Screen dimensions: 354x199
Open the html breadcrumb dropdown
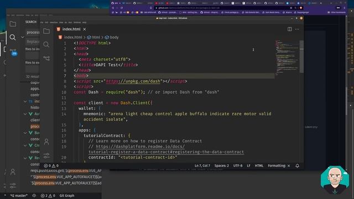point(93,37)
